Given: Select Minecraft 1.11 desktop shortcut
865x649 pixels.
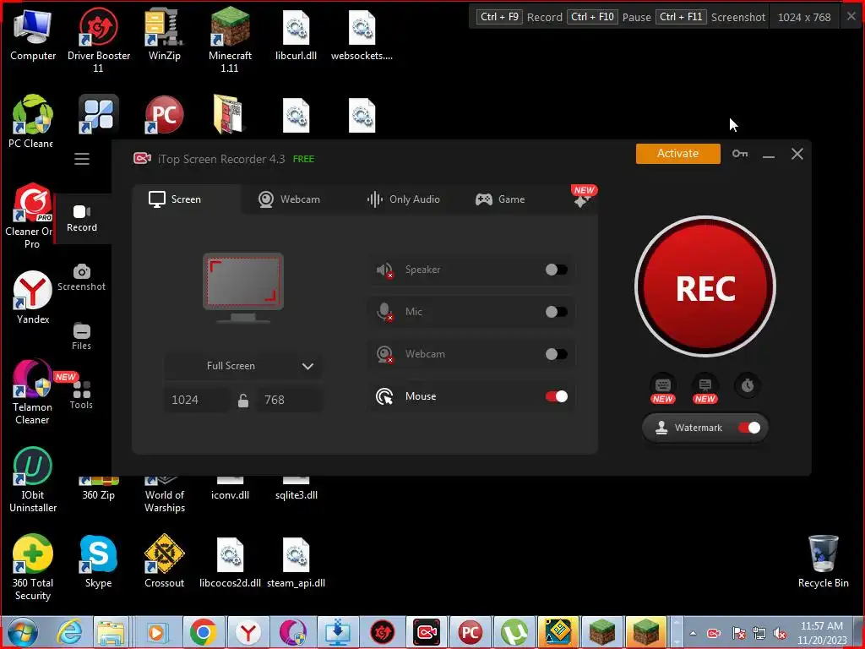Looking at the screenshot, I should point(230,40).
